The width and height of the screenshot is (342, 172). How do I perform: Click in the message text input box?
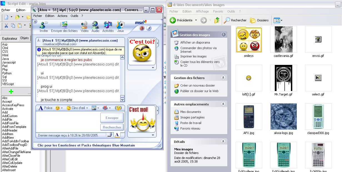[x=68, y=122]
